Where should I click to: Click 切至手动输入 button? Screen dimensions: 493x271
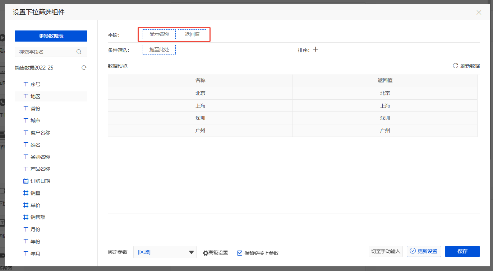pyautogui.click(x=386, y=251)
